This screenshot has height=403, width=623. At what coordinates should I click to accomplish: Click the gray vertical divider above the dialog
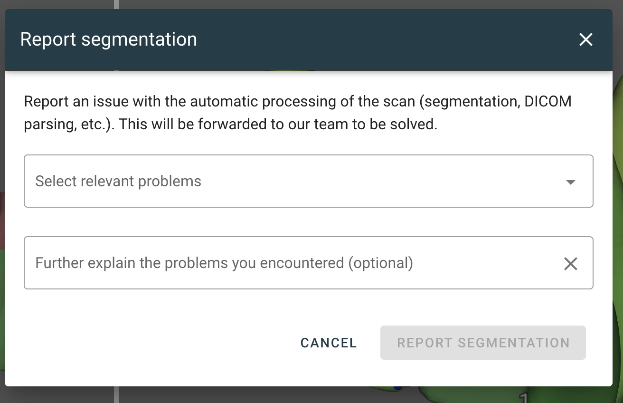[x=116, y=4]
